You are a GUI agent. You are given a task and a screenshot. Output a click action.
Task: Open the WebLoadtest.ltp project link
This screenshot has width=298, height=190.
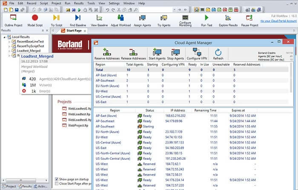79,114
